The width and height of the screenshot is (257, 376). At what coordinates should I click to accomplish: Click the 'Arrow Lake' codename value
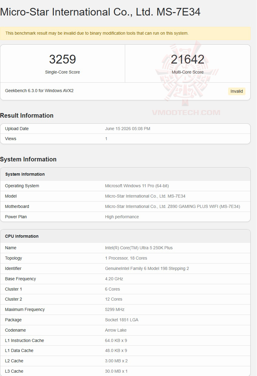116,330
